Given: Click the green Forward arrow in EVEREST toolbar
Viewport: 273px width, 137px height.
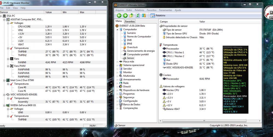Looking at the screenshot, I should click(125, 16).
